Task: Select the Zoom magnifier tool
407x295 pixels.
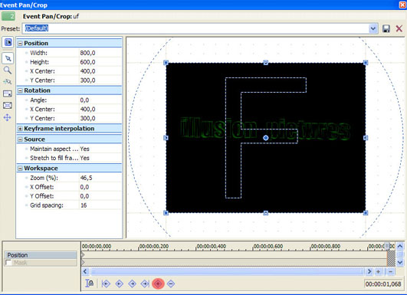Action: 8,70
